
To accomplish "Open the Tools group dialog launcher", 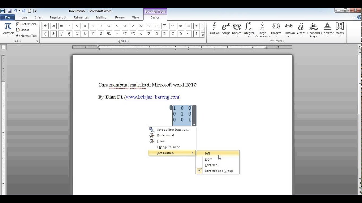I will tap(37, 41).
